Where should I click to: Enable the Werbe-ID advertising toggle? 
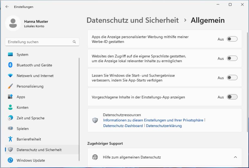coord(232,39)
